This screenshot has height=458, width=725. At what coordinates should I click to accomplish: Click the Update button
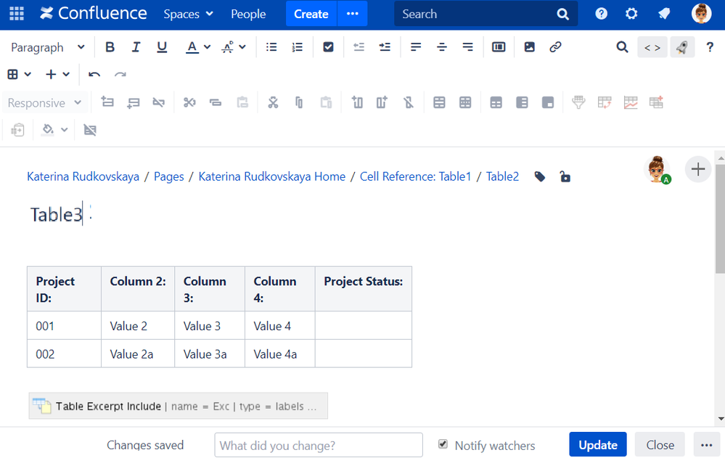[598, 445]
